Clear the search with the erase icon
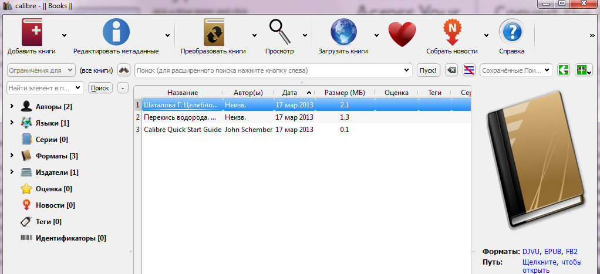The image size is (600, 274). click(451, 70)
